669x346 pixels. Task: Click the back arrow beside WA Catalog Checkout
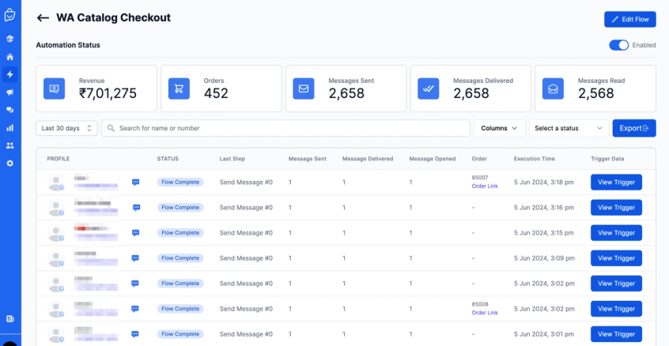point(43,18)
